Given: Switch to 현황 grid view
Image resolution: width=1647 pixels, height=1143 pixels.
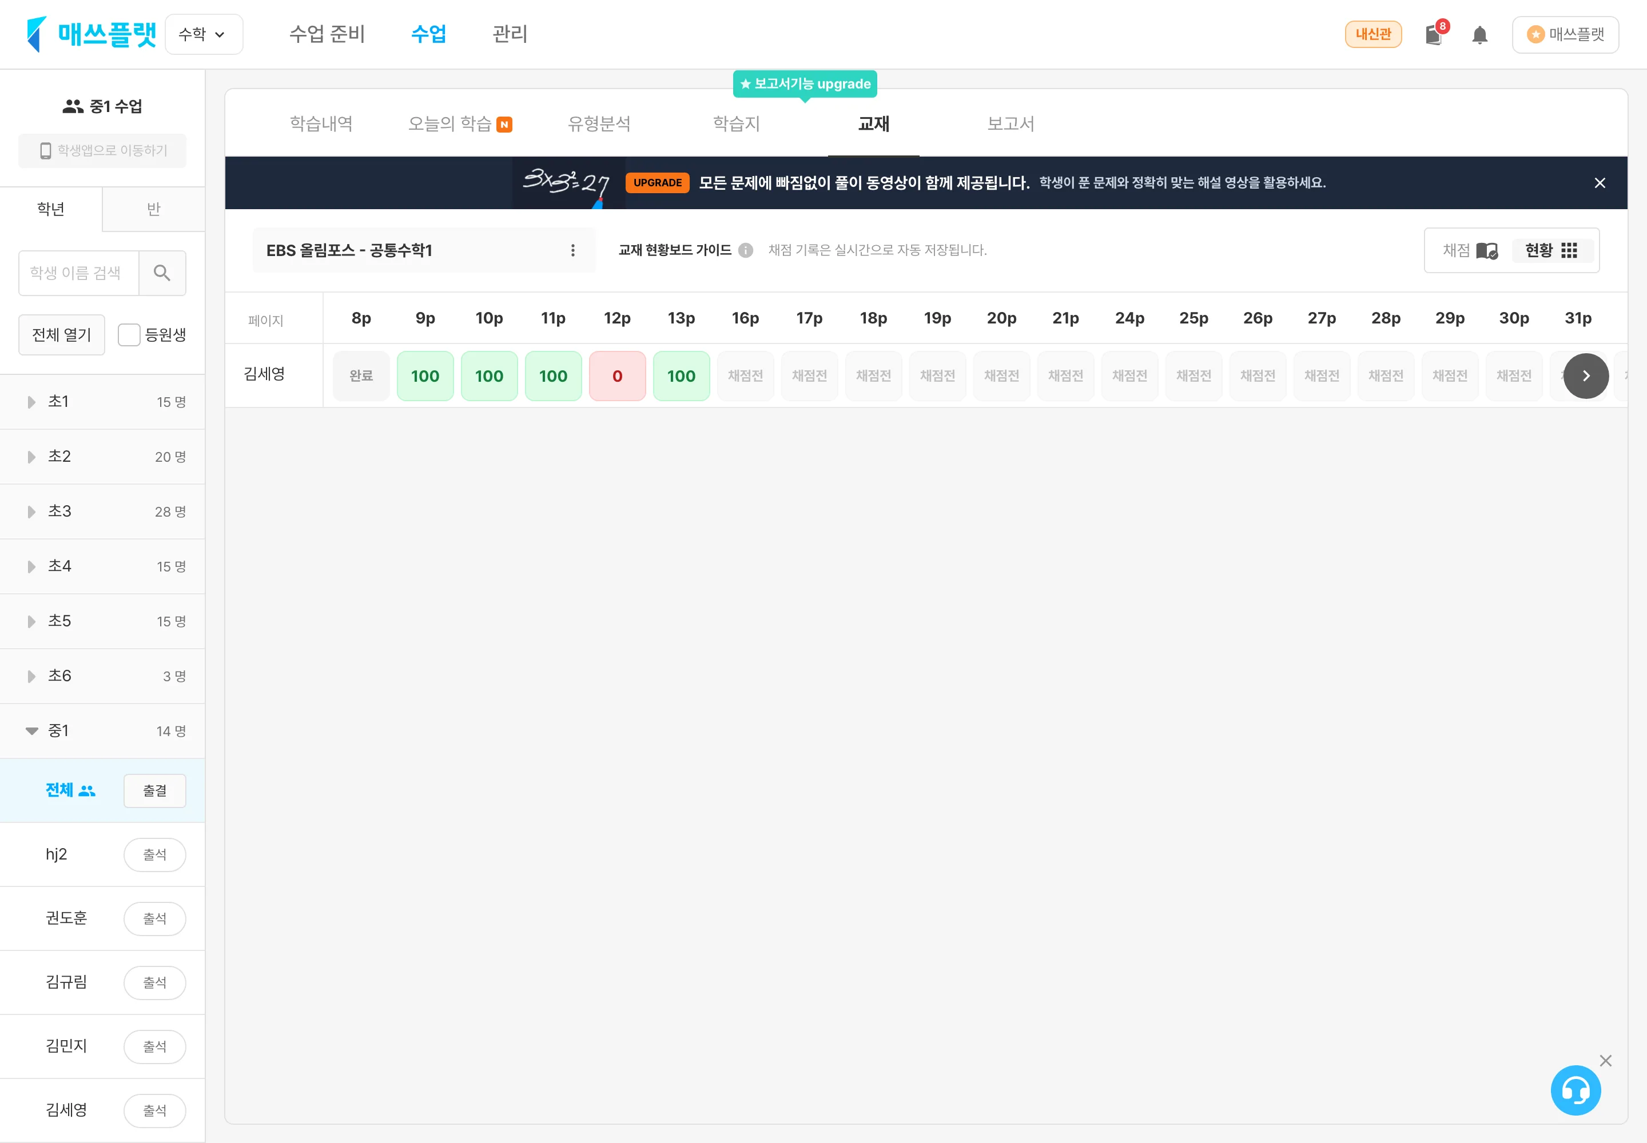Looking at the screenshot, I should pos(1551,250).
